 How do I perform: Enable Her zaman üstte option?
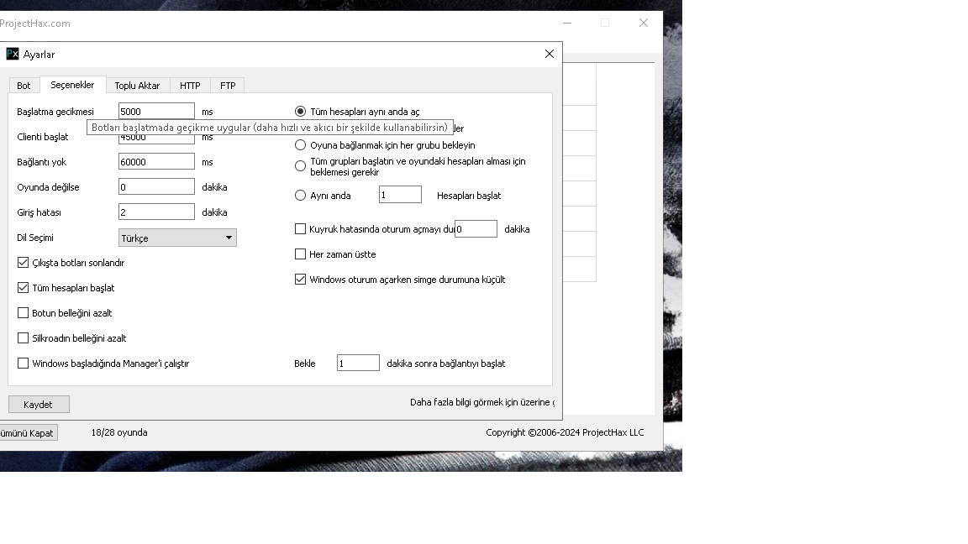[299, 254]
